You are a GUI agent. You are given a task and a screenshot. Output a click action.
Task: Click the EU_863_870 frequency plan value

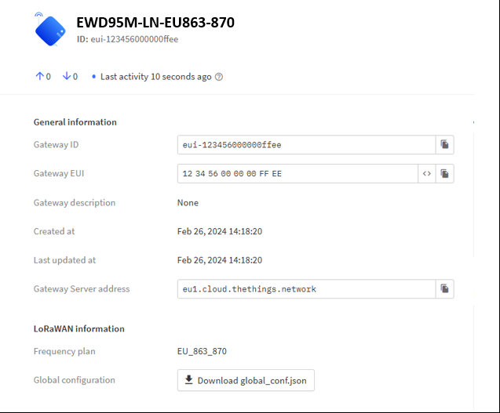pos(202,352)
